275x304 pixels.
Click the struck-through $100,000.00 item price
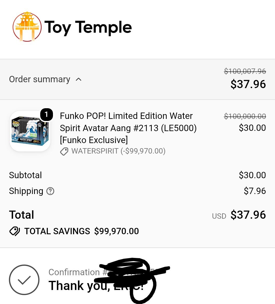[x=245, y=116]
